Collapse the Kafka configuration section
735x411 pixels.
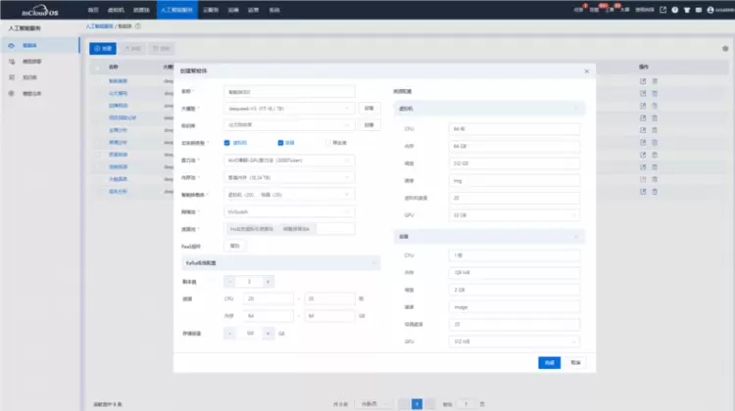click(281, 263)
